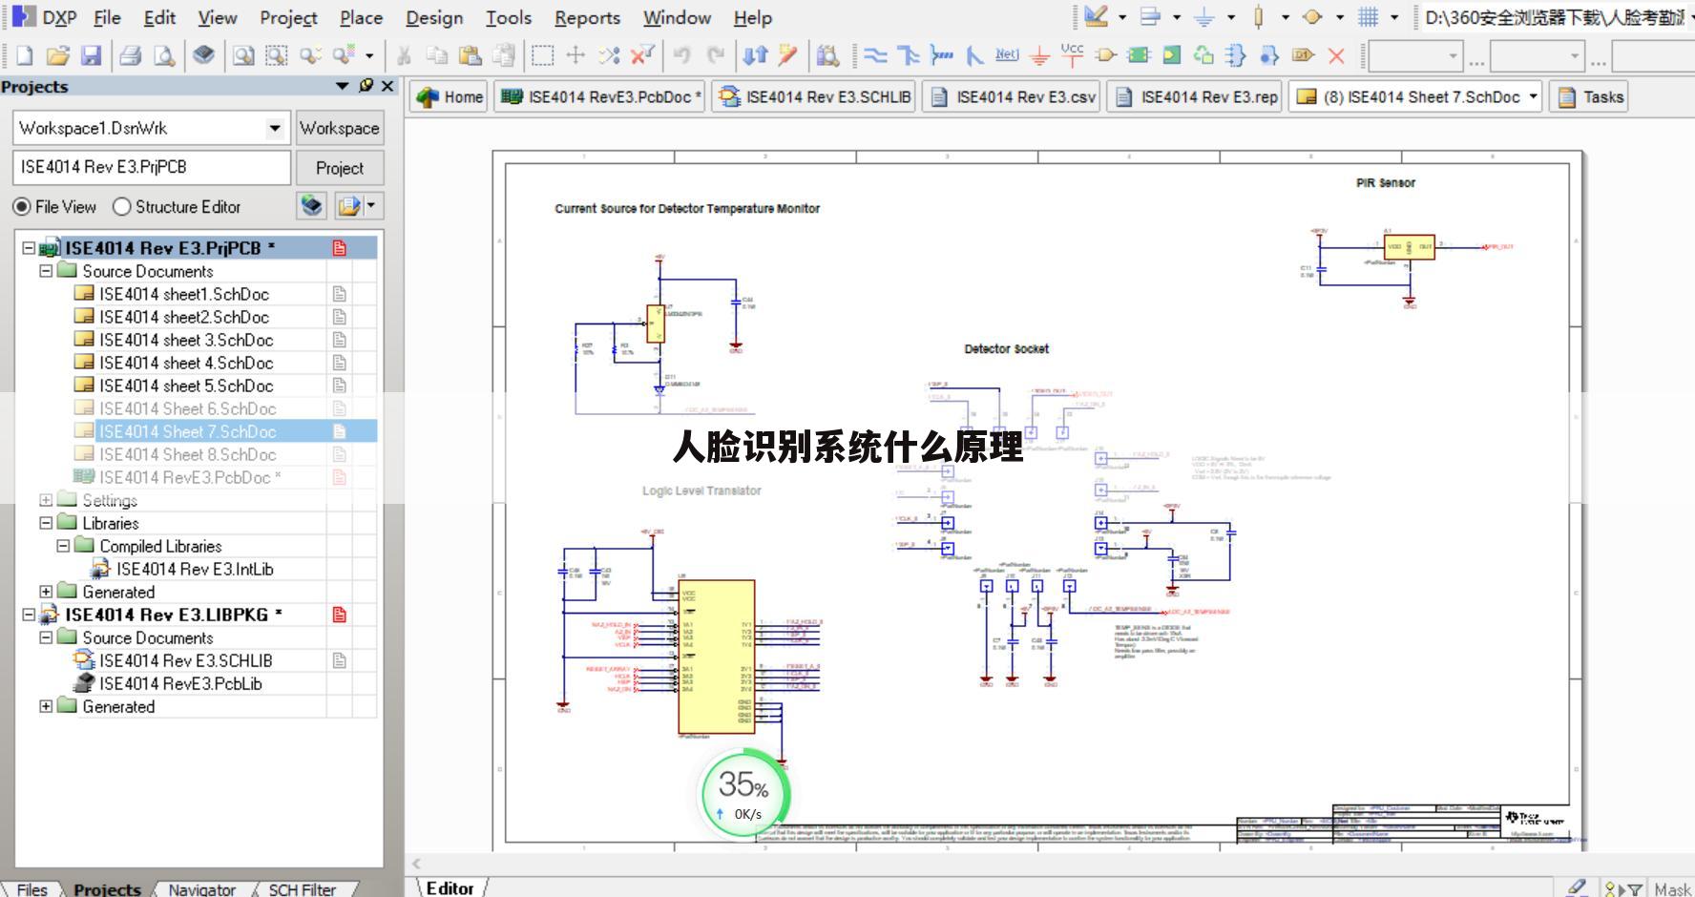
Task: Open the Files panel tab
Action: click(x=31, y=888)
